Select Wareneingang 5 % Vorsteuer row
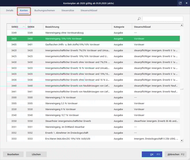This screenshot has width=190, height=160. tap(93, 98)
